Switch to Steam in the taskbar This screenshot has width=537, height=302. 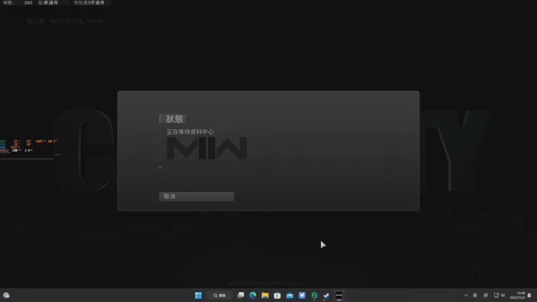click(326, 295)
